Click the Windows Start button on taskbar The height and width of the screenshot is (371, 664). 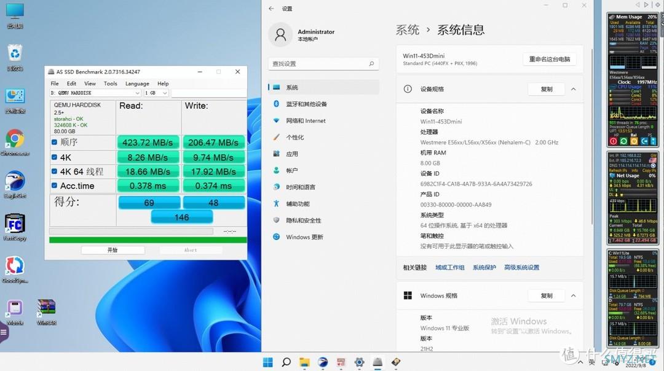pos(267,362)
